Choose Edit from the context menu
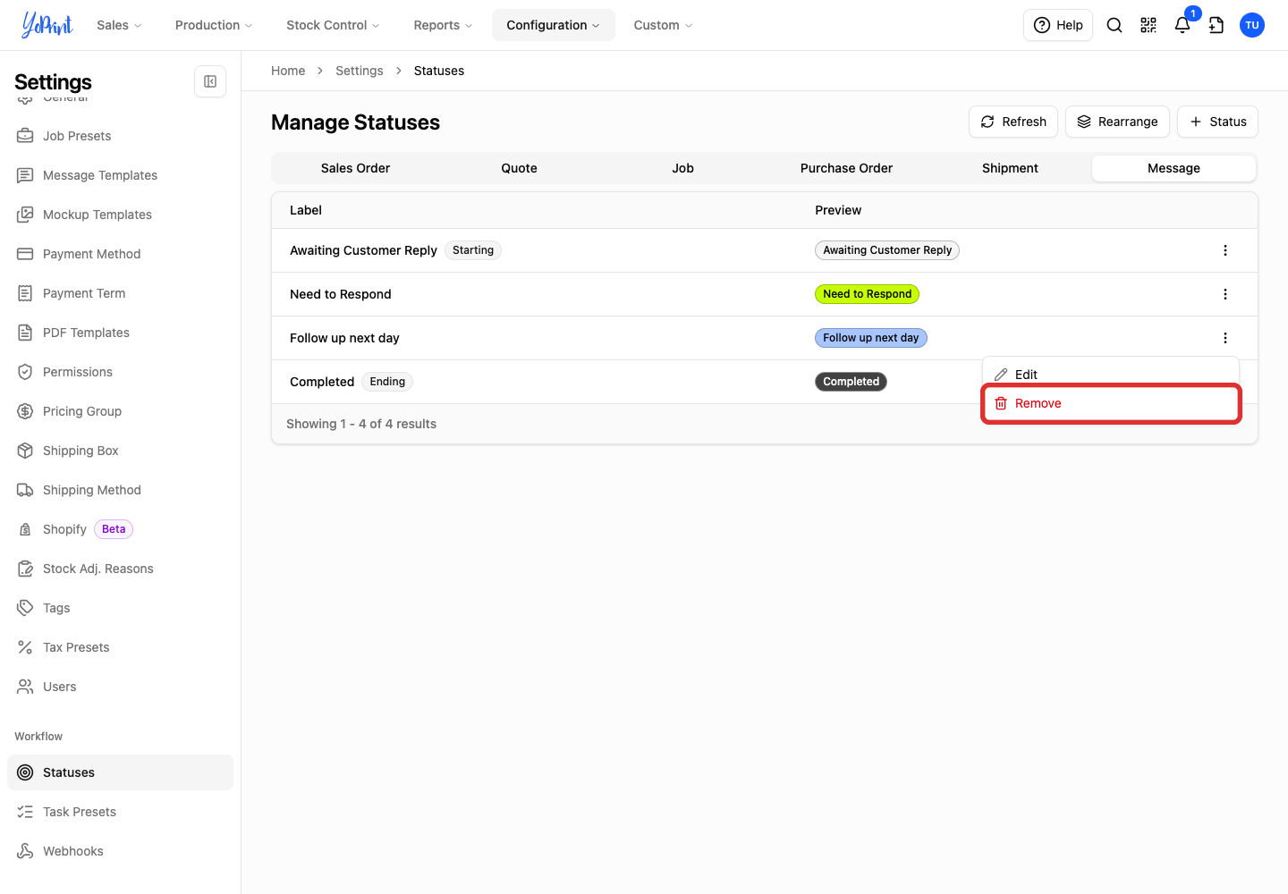 (x=1111, y=375)
